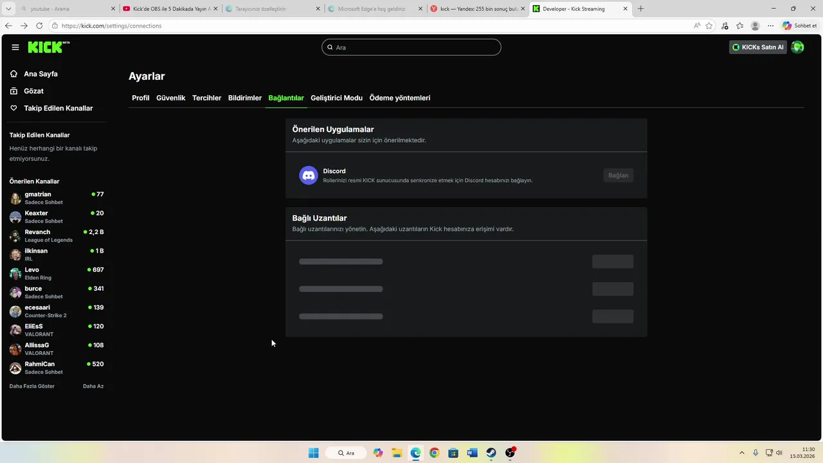The image size is (823, 463).
Task: Open Elden Ring category under Levo
Action: [x=38, y=278]
